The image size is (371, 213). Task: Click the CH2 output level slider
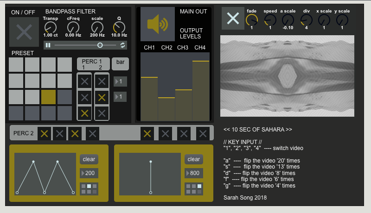tap(166, 87)
